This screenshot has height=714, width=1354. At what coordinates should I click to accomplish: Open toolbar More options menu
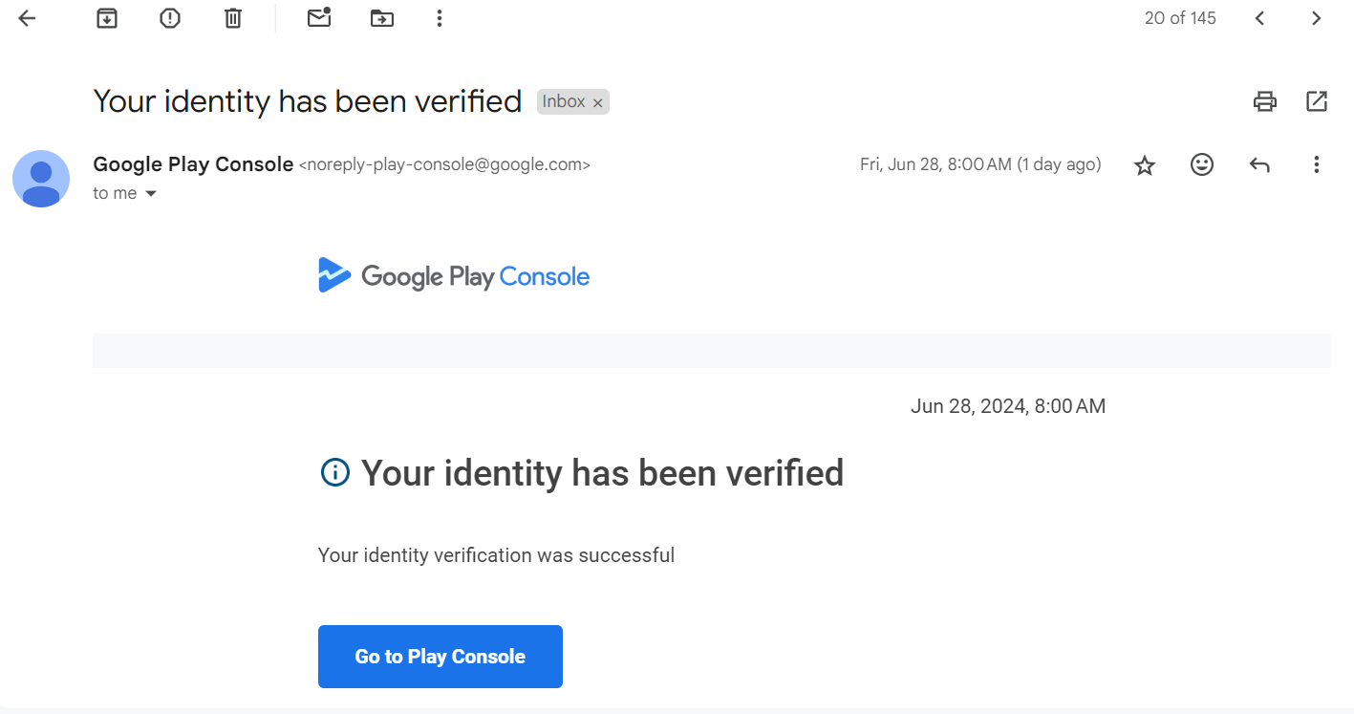click(440, 18)
